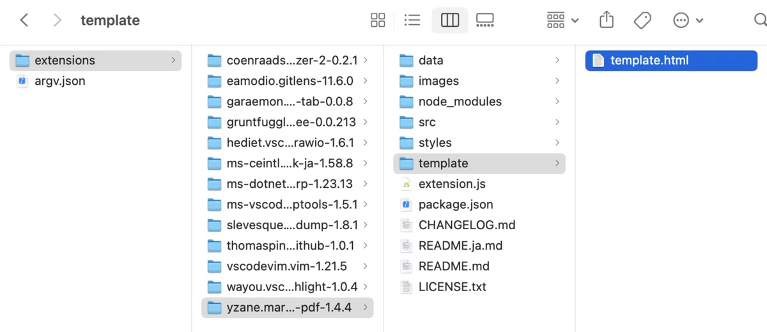Select the ms-dotnet...rp-1.23.13 folder

(288, 184)
